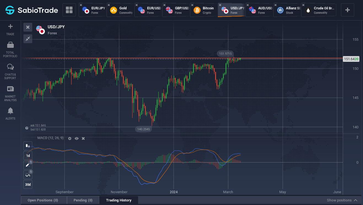Switch to the Bitcoin Crypto tab

pos(203,10)
